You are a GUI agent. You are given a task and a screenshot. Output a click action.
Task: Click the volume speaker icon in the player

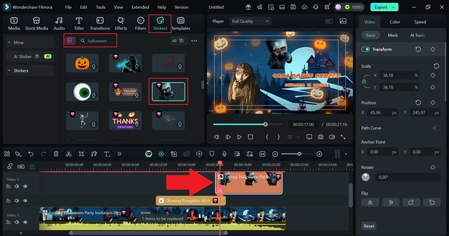click(x=332, y=137)
